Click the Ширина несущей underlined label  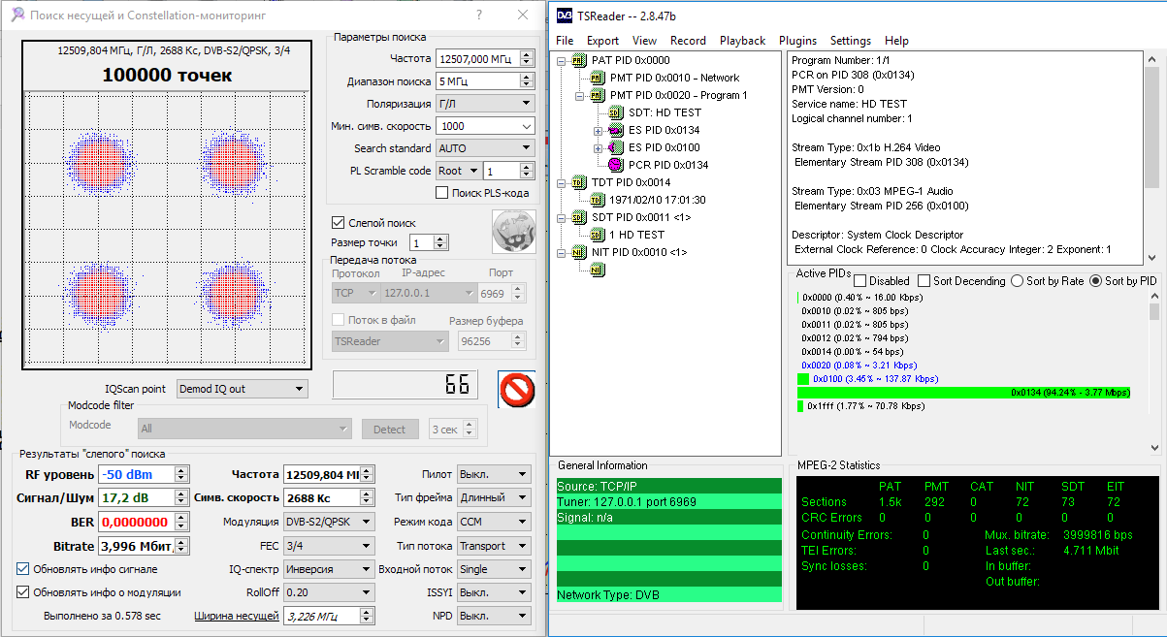coord(237,616)
